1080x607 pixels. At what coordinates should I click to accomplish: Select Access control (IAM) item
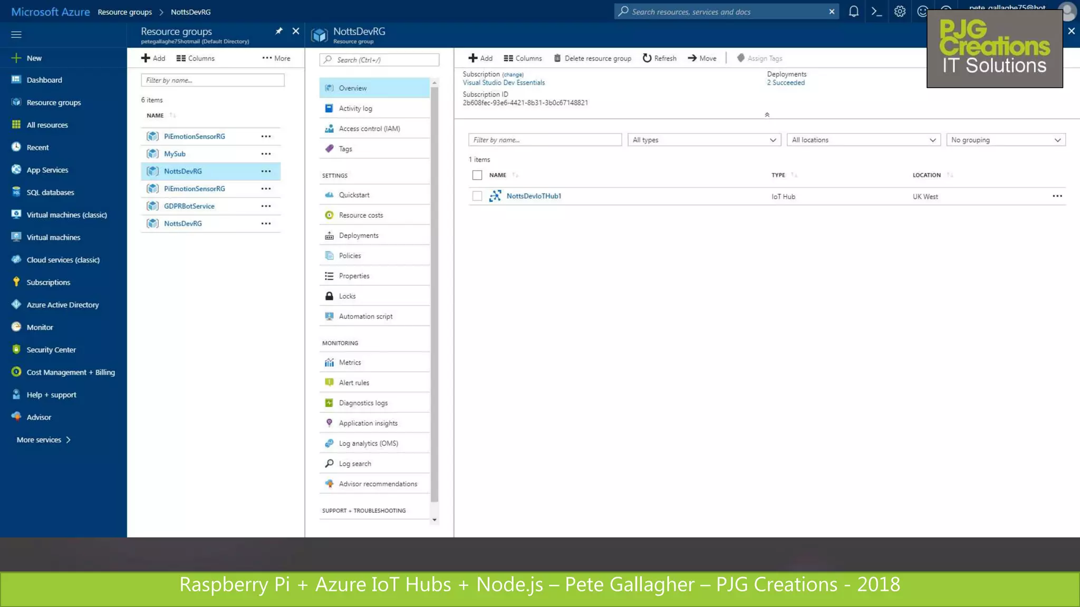tap(369, 129)
